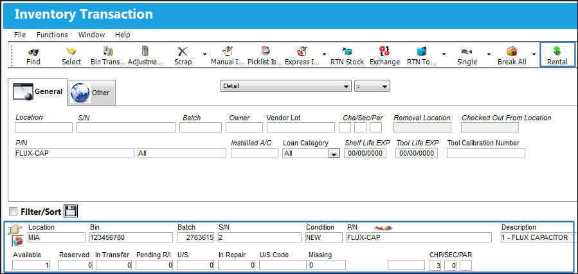This screenshot has width=578, height=274.
Task: Open the Express Issue toolbar icon
Action: coord(302,51)
